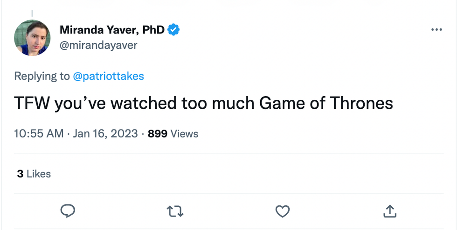
Task: Click the tweet text about Game of Thrones
Action: (203, 103)
